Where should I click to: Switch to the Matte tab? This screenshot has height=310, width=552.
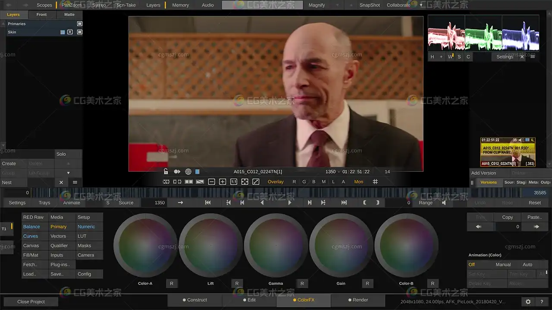(x=69, y=14)
